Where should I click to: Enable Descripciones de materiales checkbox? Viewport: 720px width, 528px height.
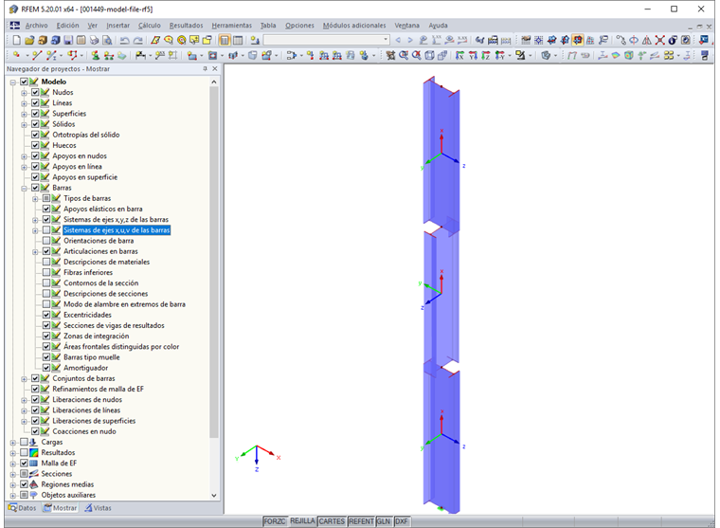click(46, 262)
